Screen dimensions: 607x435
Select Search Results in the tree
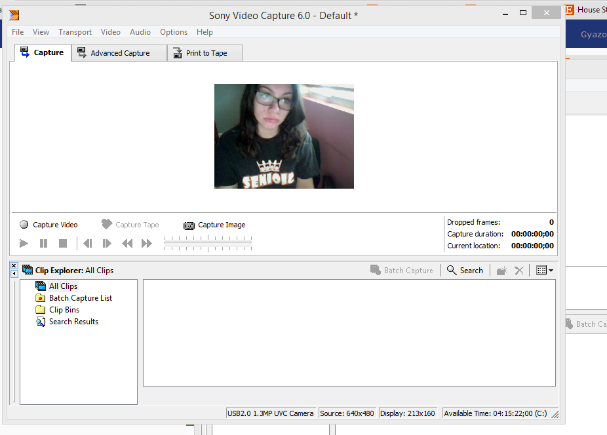click(67, 322)
